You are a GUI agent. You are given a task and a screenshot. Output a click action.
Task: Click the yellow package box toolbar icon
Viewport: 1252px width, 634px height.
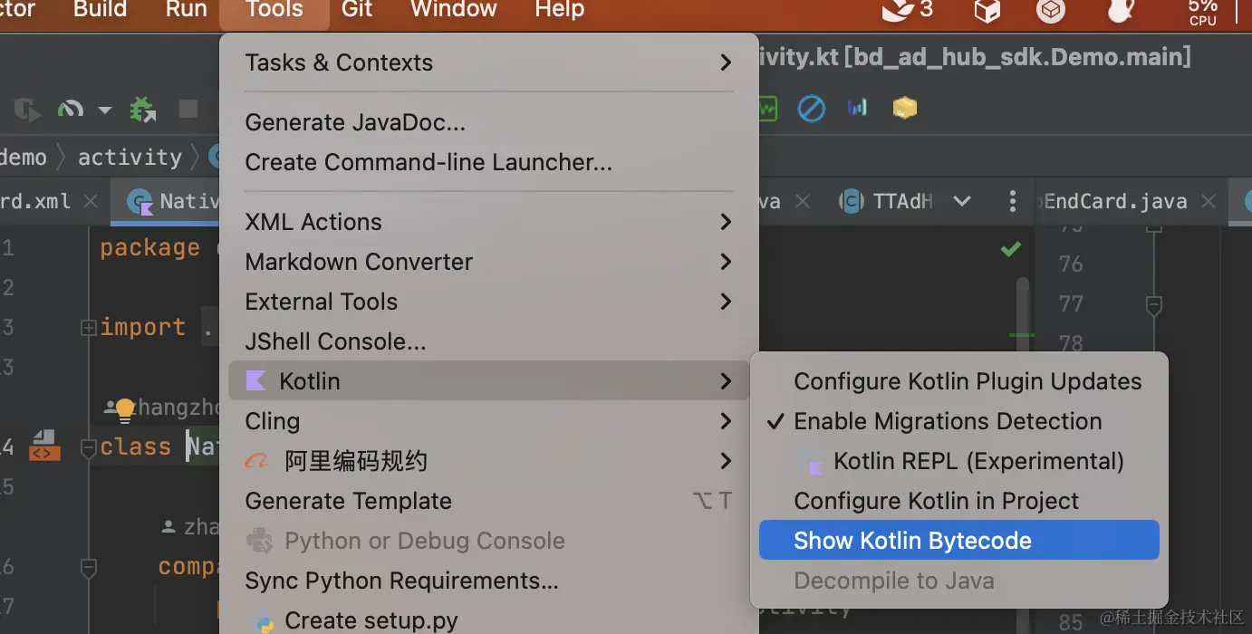[x=904, y=109]
